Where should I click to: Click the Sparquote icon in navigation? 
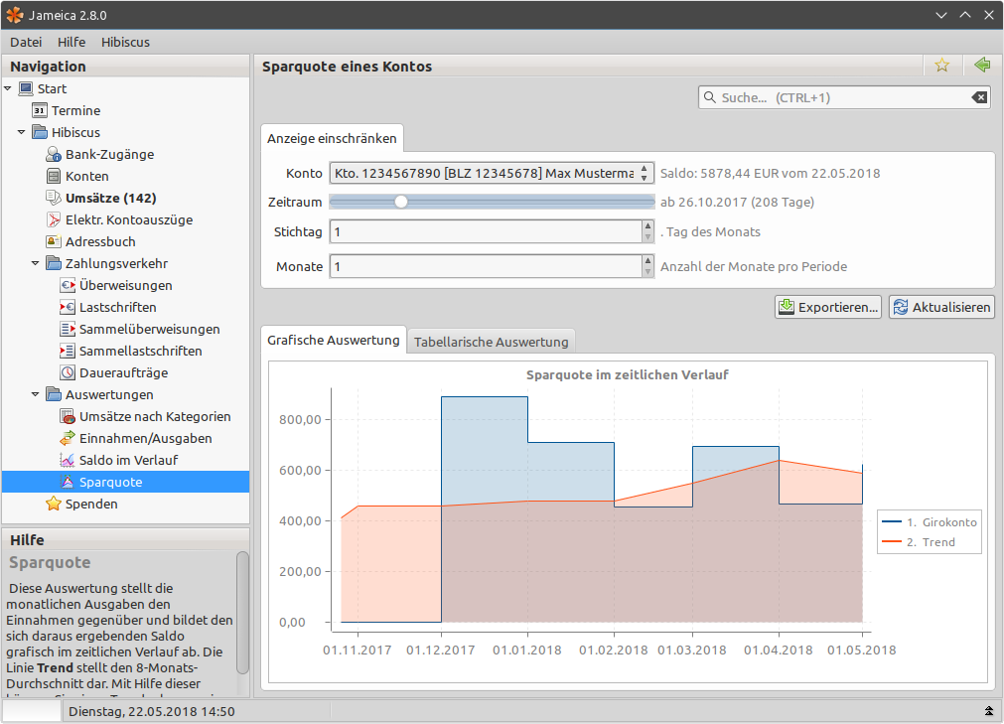[x=68, y=482]
